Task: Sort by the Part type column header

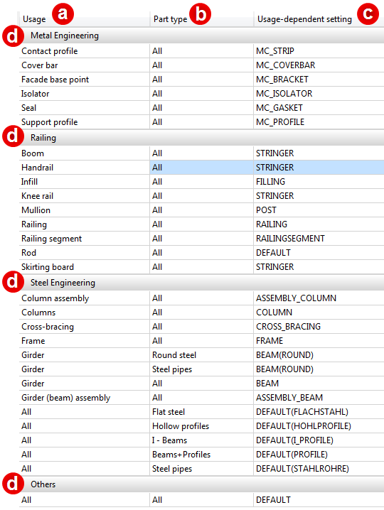Action: (x=202, y=19)
